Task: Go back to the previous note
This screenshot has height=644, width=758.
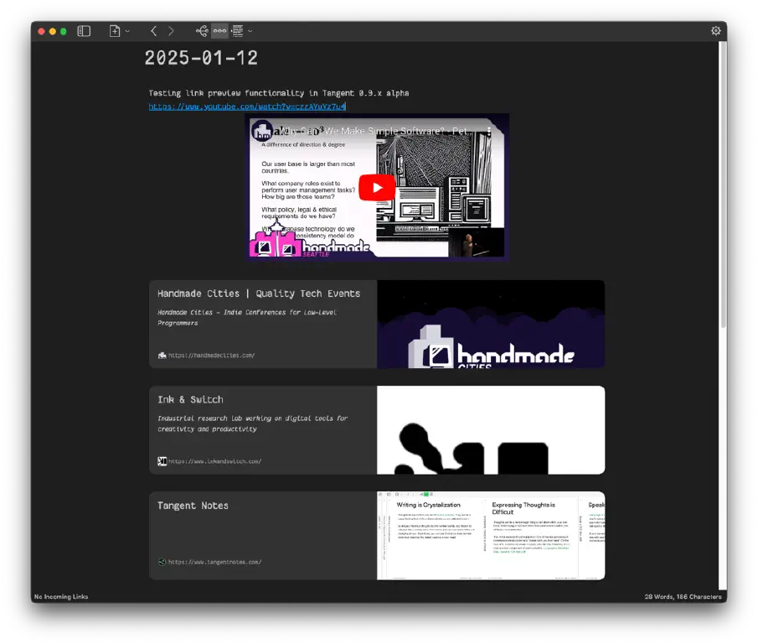Action: point(154,31)
